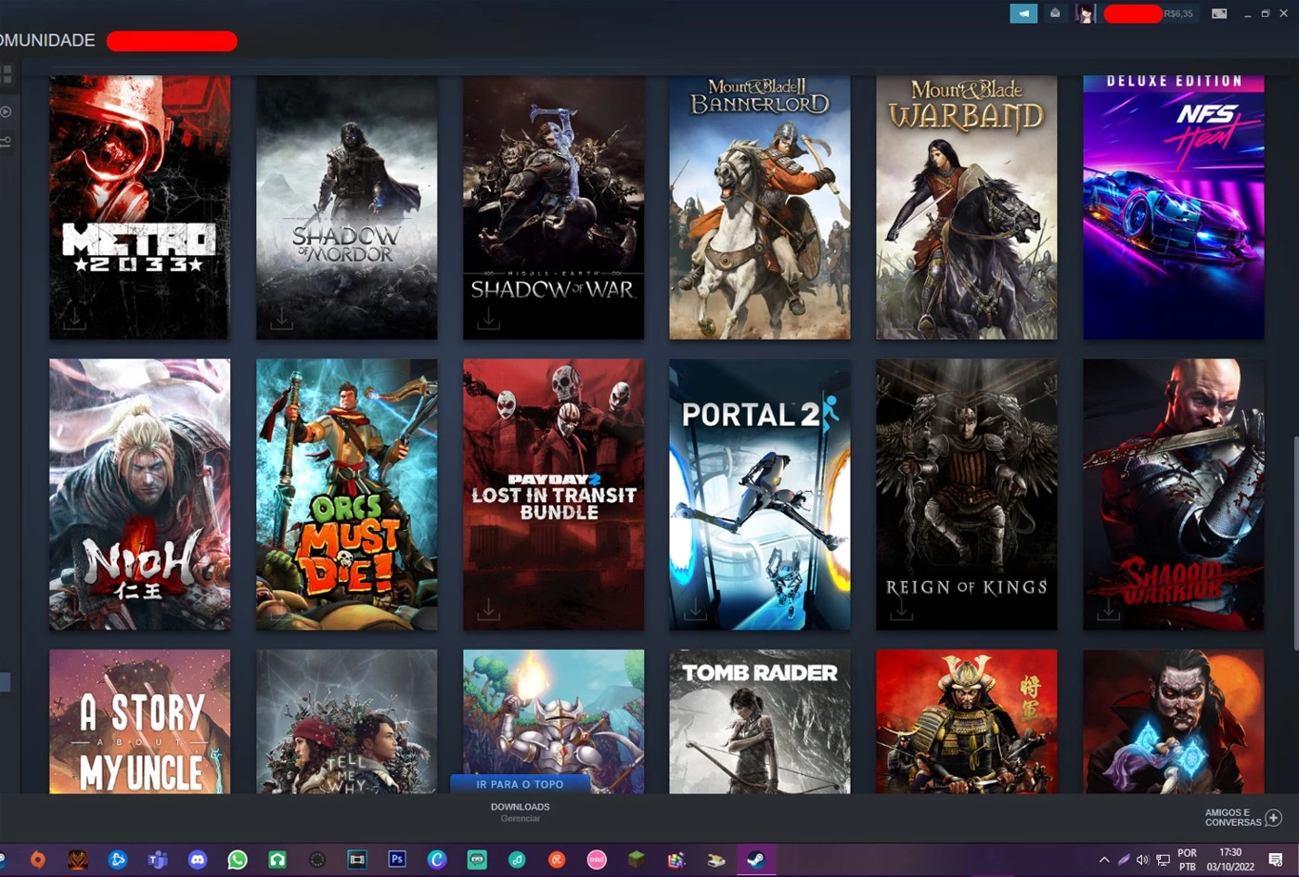Open Payday 2 Lost in Transit Bundle
Image resolution: width=1299 pixels, height=877 pixels.
553,495
